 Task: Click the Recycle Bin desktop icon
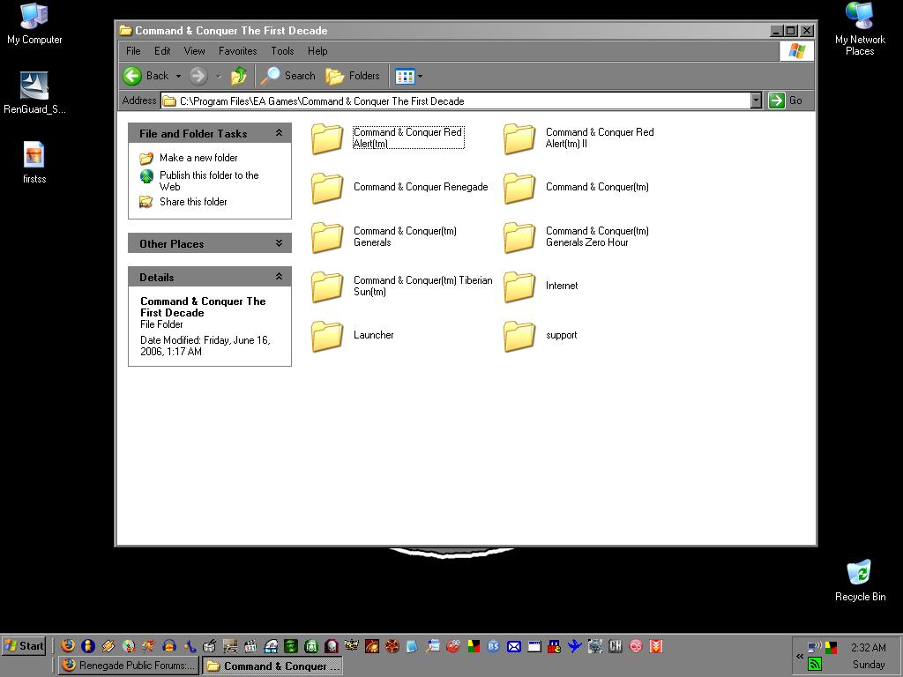point(859,575)
